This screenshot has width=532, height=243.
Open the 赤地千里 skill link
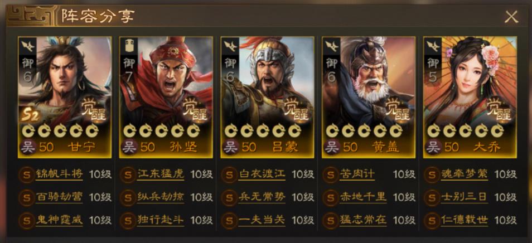click(x=363, y=197)
